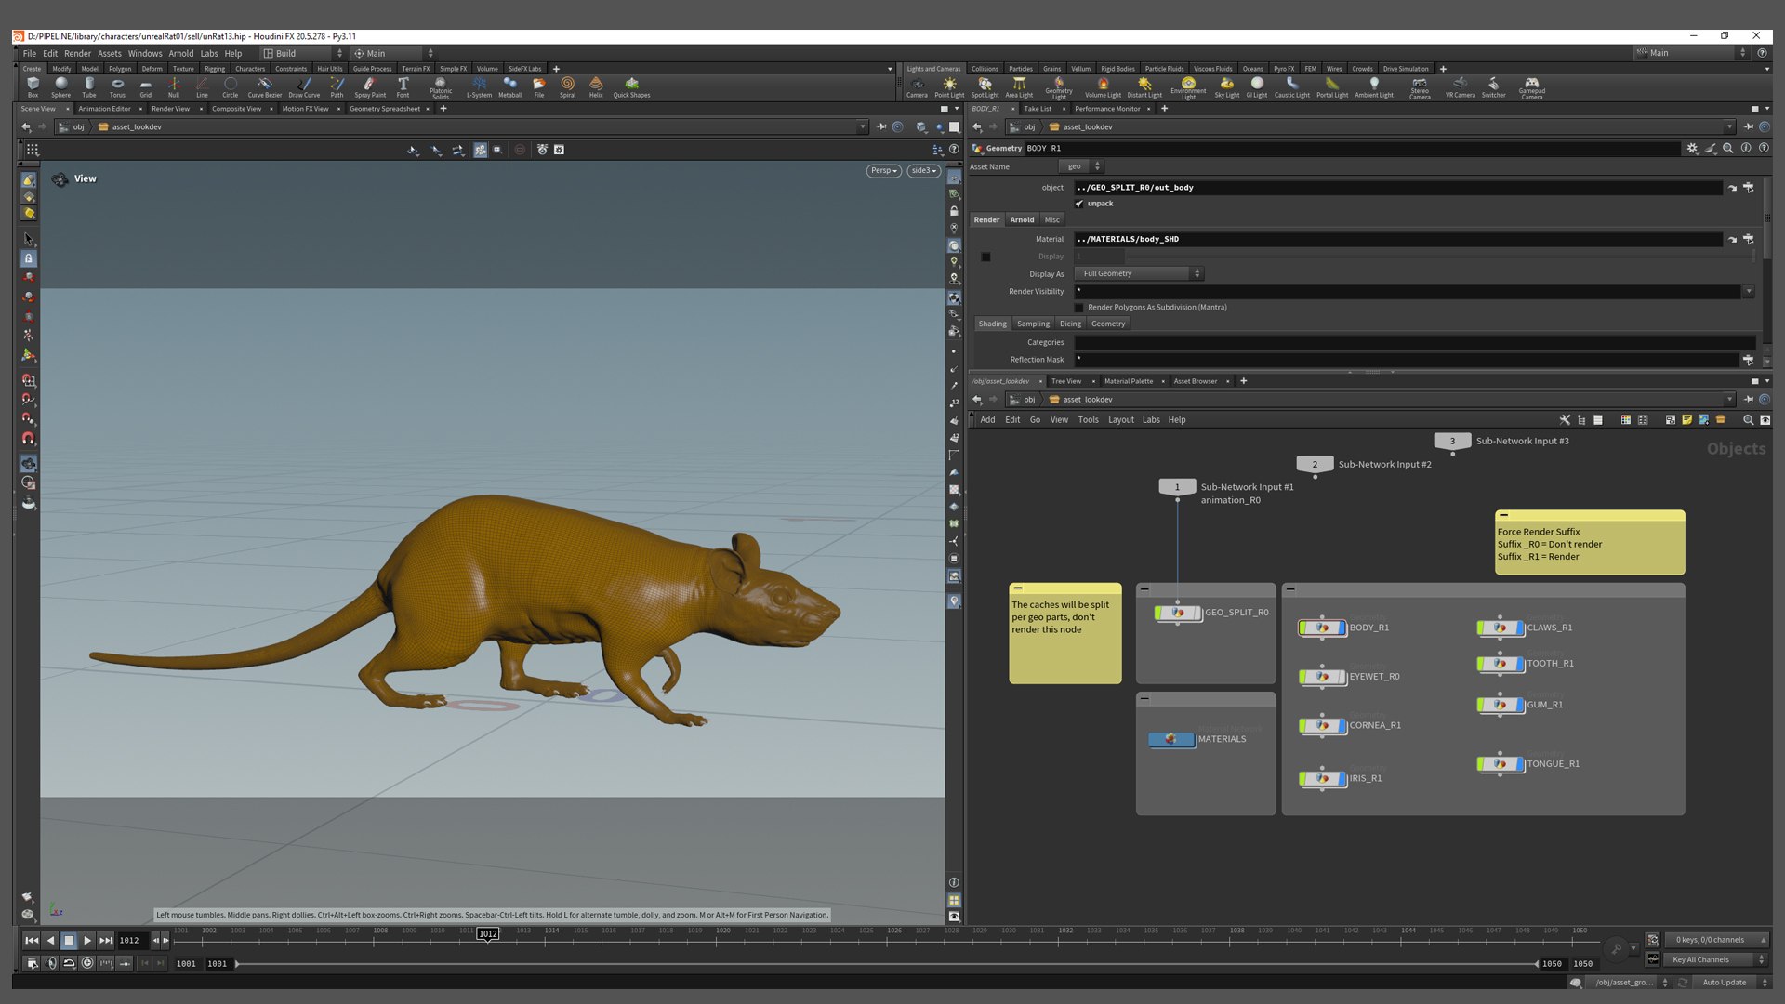Switch to the Arnold parameter tab
Screen dimensions: 1785x1004
click(x=1022, y=220)
